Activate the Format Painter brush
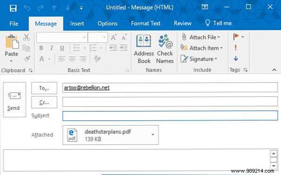The image size is (281, 175). (27, 59)
